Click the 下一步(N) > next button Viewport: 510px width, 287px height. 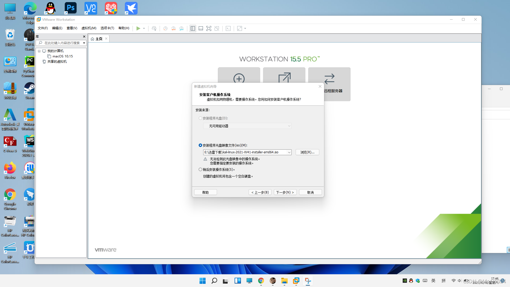pos(285,192)
